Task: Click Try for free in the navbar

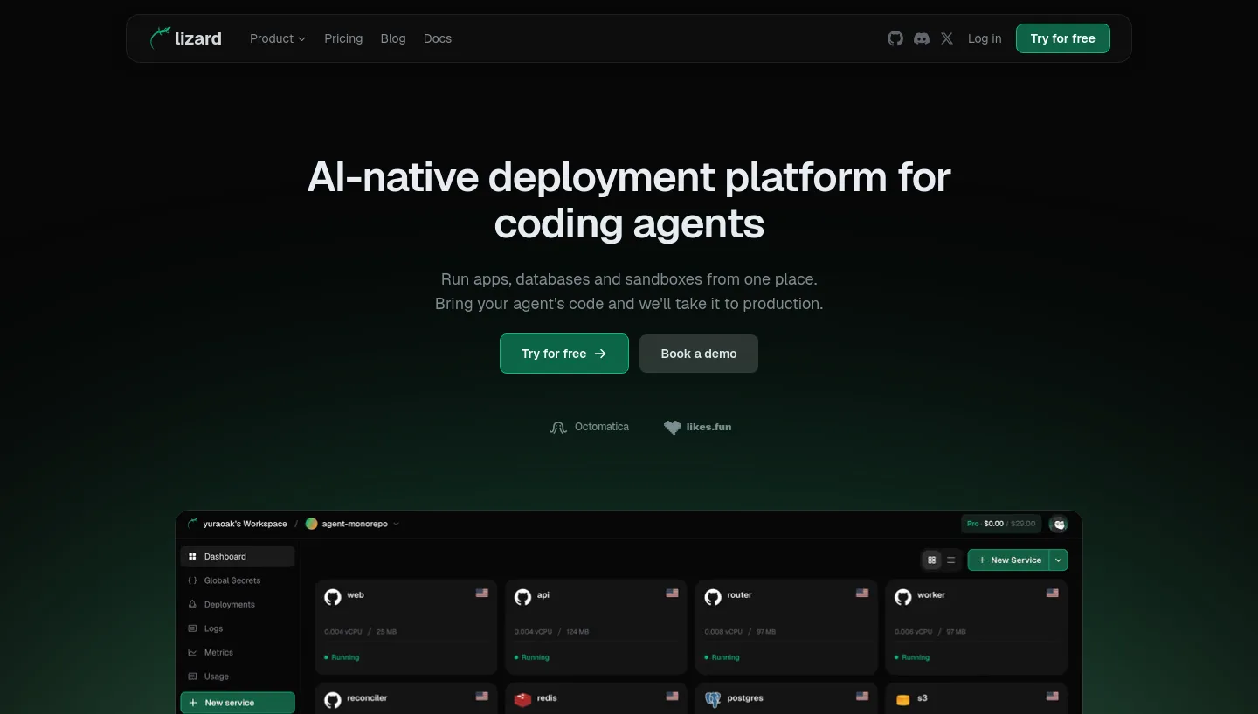Action: point(1062,38)
